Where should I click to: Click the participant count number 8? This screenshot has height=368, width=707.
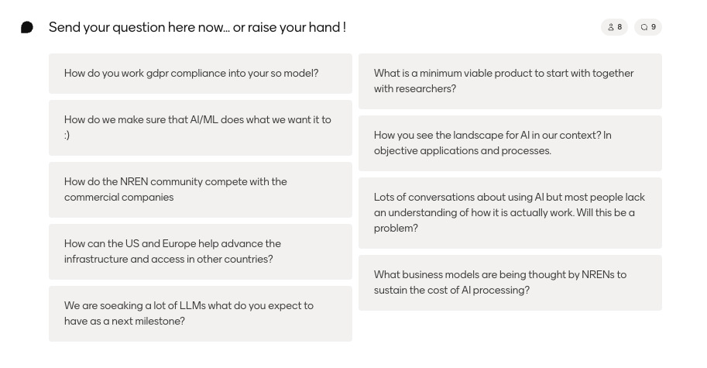click(619, 27)
